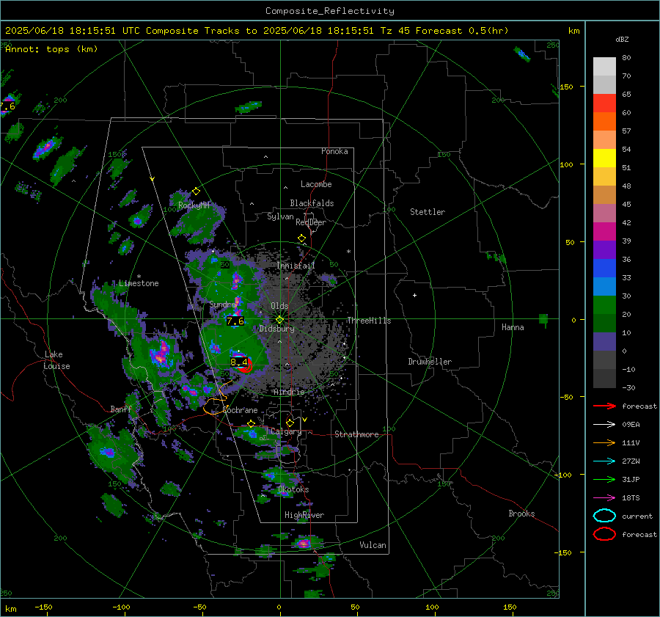Select the light gray 70-80 dBZ swatch
The height and width of the screenshot is (617, 660).
(604, 66)
